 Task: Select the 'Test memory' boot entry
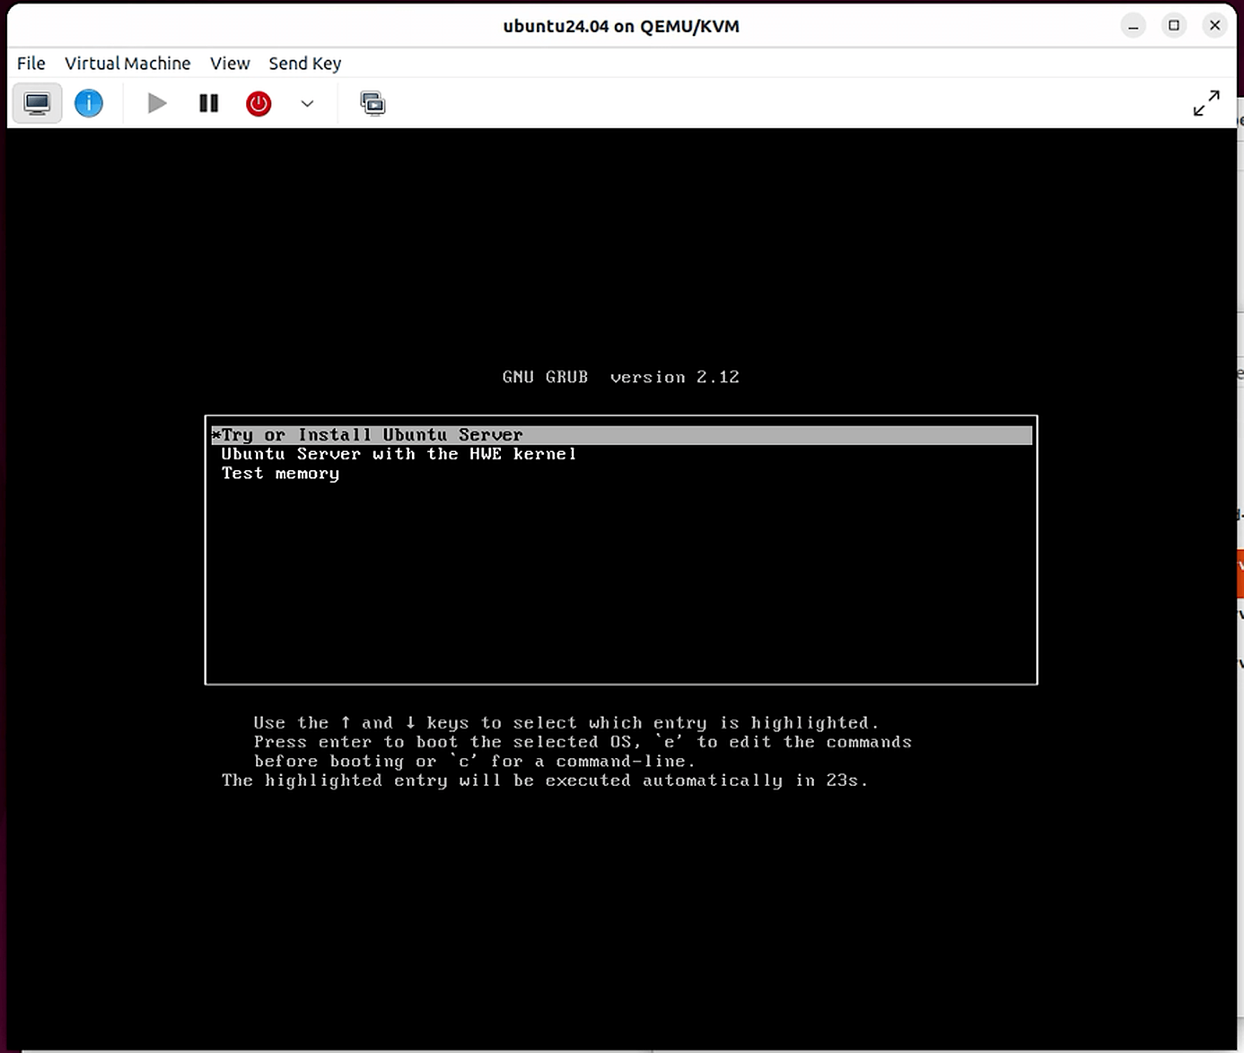[x=280, y=474]
